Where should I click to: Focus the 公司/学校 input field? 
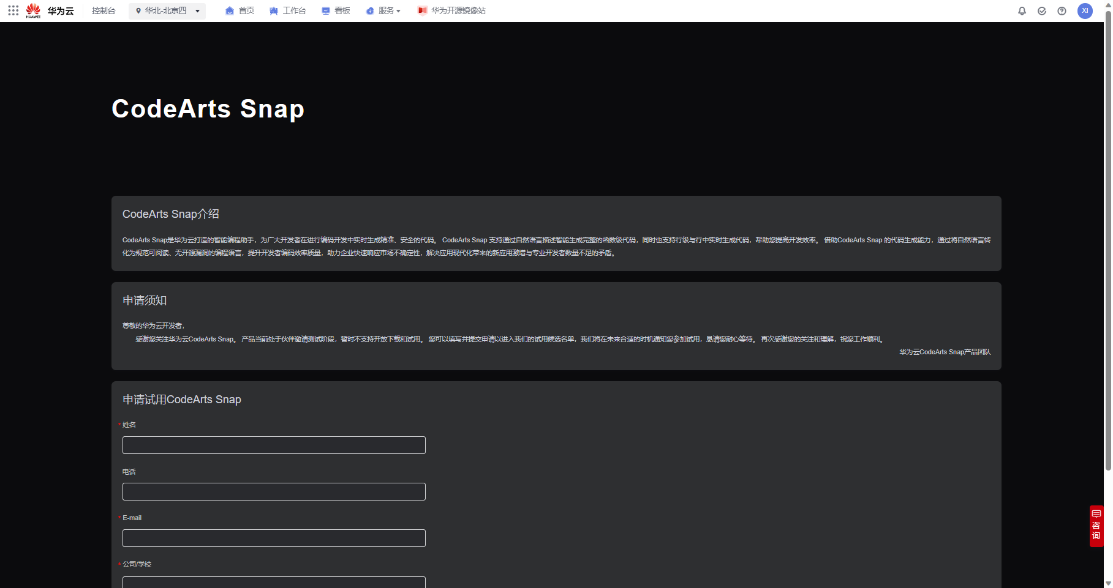pyautogui.click(x=274, y=582)
